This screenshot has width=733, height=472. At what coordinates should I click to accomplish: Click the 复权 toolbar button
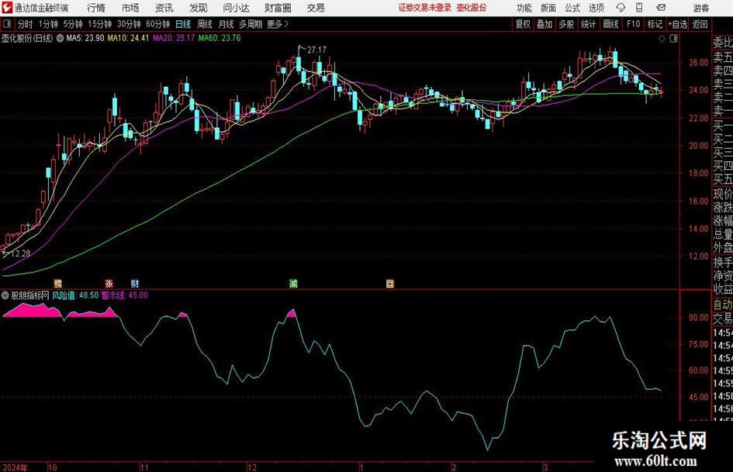(x=523, y=24)
